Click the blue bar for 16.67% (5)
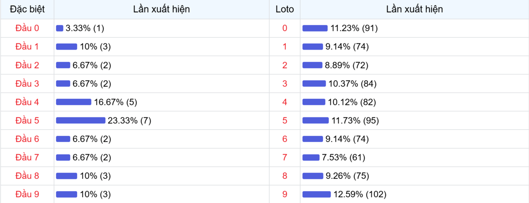The height and width of the screenshot is (203, 529). 74,102
